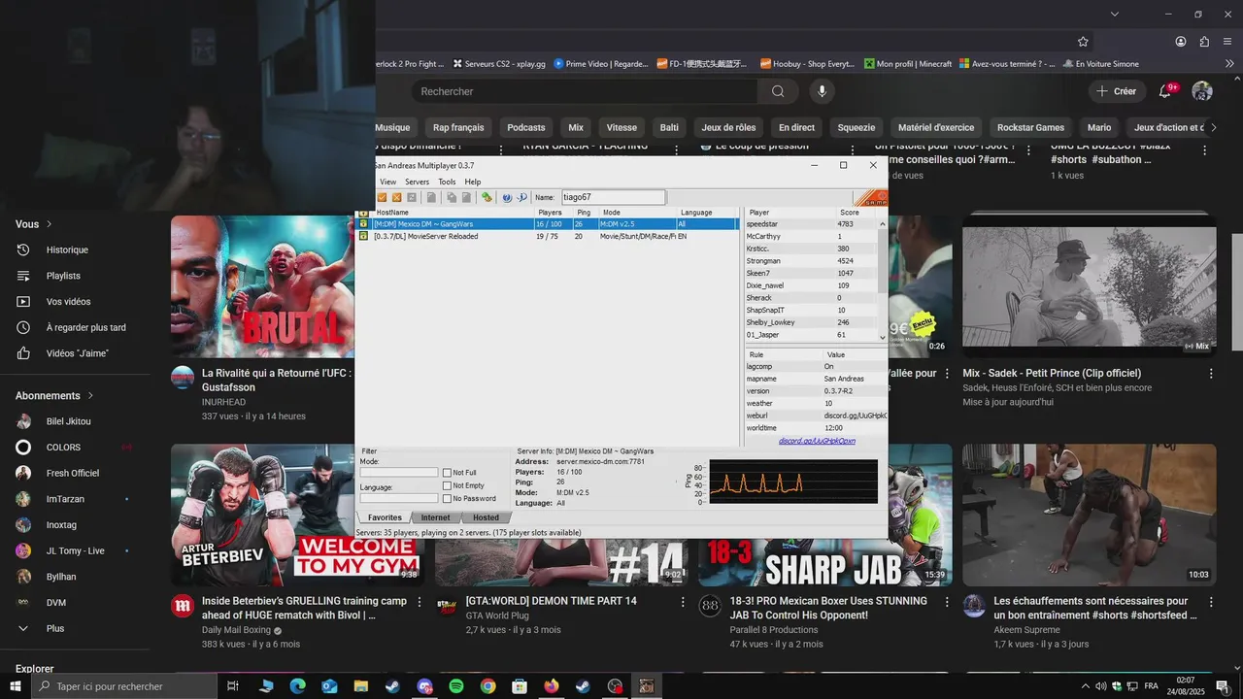Image resolution: width=1243 pixels, height=699 pixels.
Task: Open the Tools menu in SA-MP
Action: pos(447,182)
